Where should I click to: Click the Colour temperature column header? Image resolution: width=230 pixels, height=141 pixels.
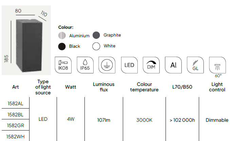pos(144,87)
